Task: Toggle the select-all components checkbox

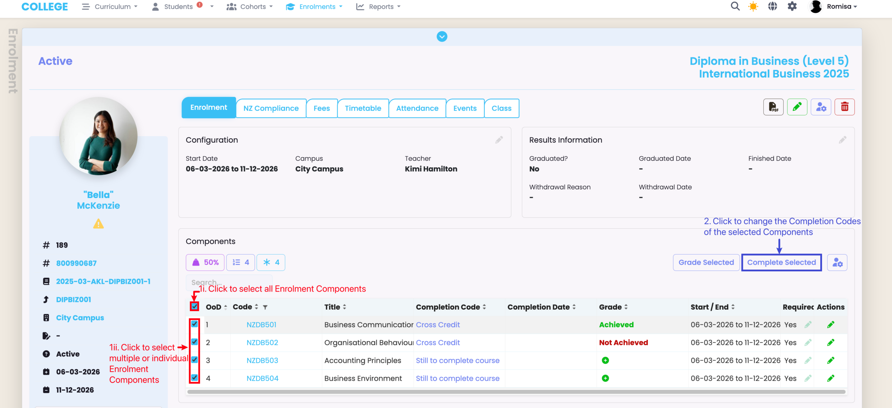Action: click(x=194, y=307)
